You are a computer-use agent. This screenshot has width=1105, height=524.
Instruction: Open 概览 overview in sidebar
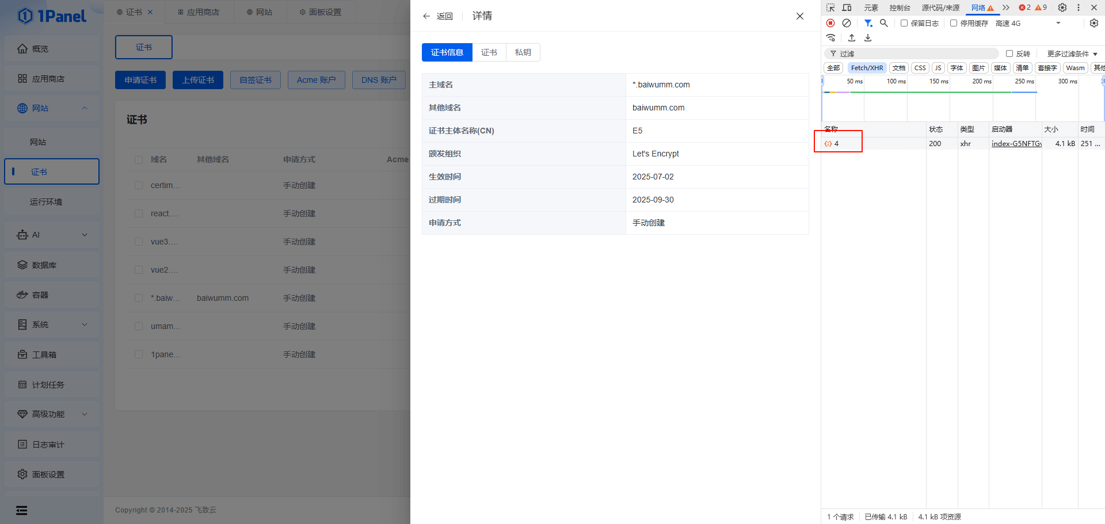click(52, 49)
